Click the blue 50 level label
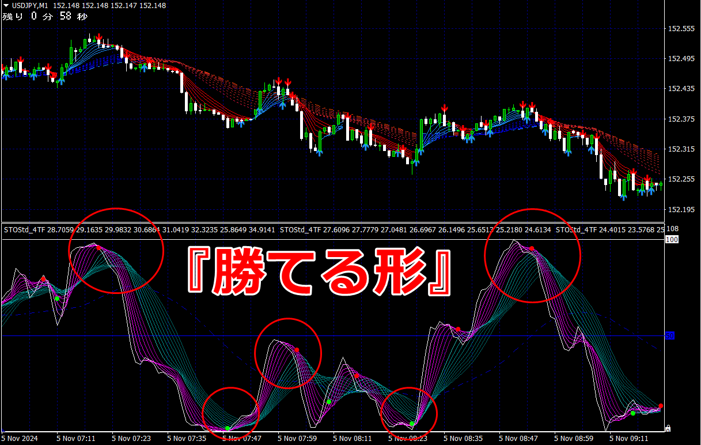The image size is (701, 445). tap(670, 335)
